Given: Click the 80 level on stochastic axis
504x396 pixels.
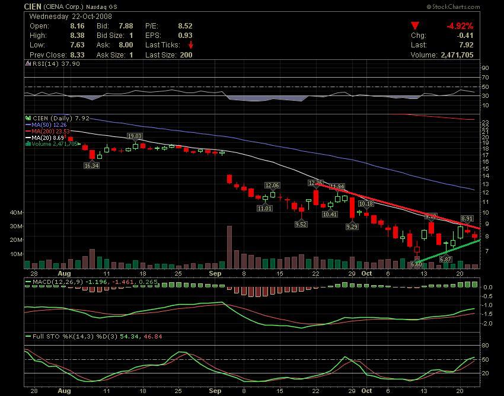Looking at the screenshot, I should [x=485, y=346].
